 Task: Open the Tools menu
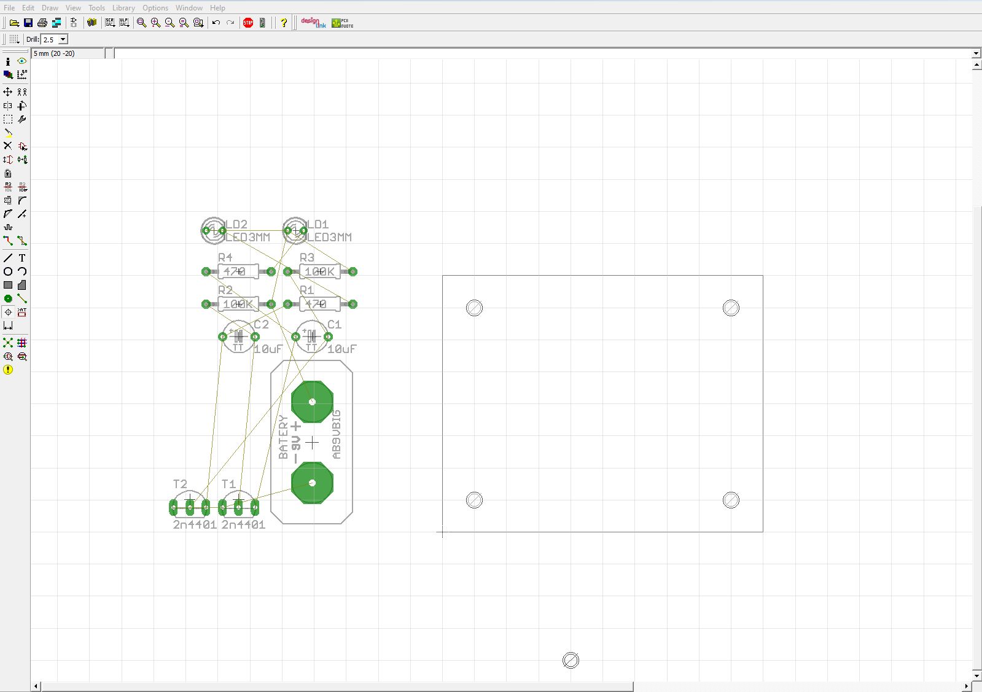click(96, 8)
